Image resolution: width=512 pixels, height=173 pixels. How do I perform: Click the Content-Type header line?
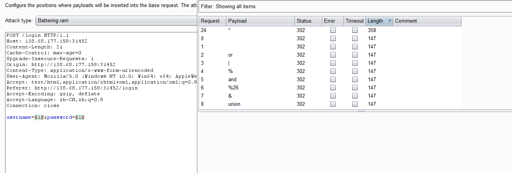(80, 70)
